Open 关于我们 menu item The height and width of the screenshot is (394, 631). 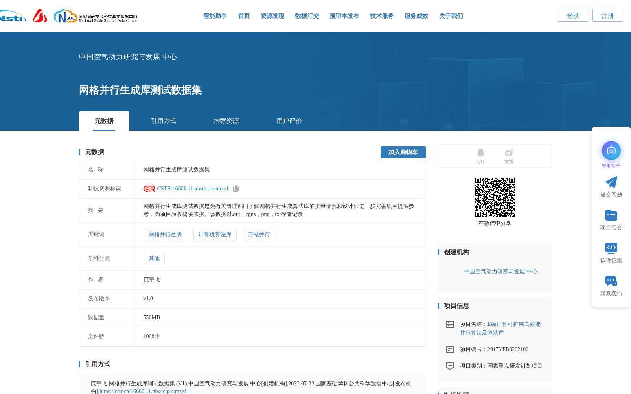(x=451, y=16)
